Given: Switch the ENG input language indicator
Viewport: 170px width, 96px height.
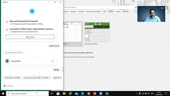Looking at the screenshot, I should 152,94.
